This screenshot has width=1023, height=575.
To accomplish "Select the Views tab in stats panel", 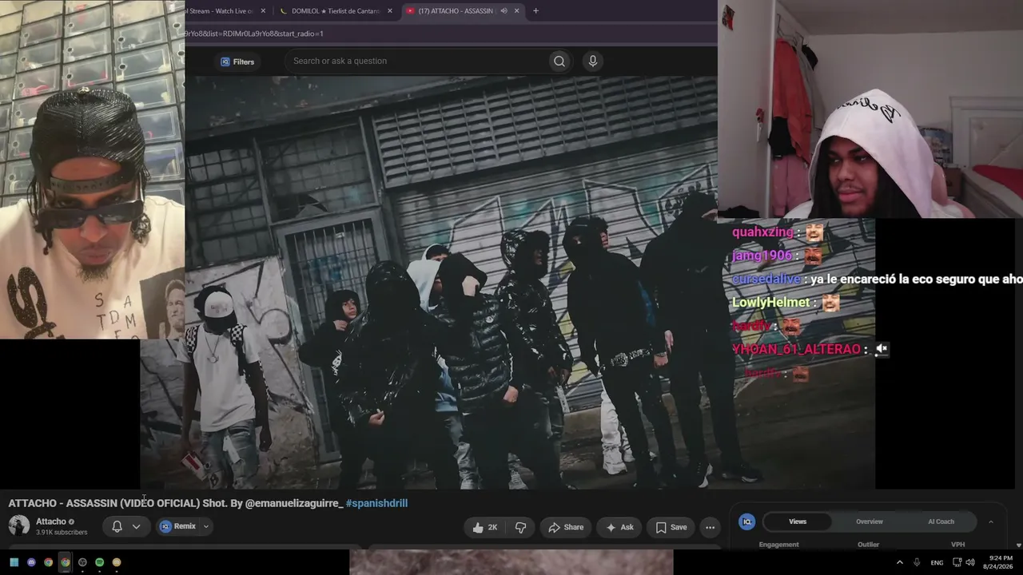I will pyautogui.click(x=798, y=521).
